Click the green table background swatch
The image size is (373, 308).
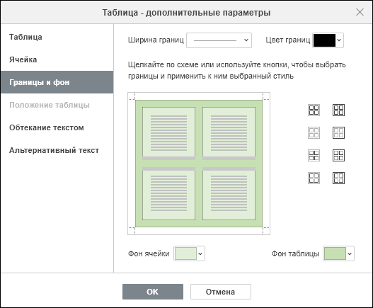335,253
